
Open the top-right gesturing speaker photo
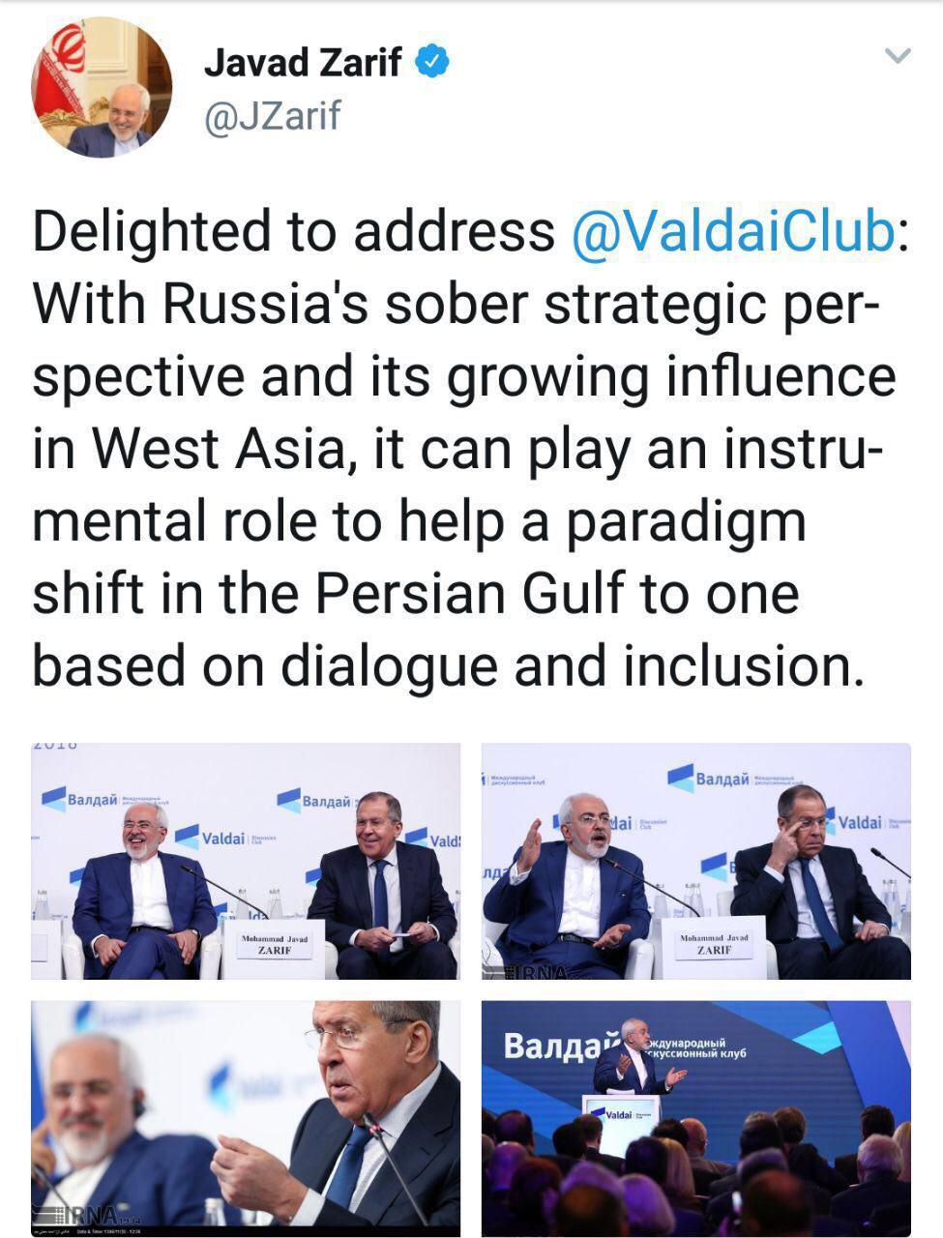pyautogui.click(x=696, y=861)
